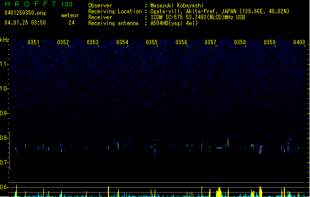The height and width of the screenshot is (197, 310).
Task: Click the 0.9 kHz axis label
Action: pyautogui.click(x=4, y=113)
